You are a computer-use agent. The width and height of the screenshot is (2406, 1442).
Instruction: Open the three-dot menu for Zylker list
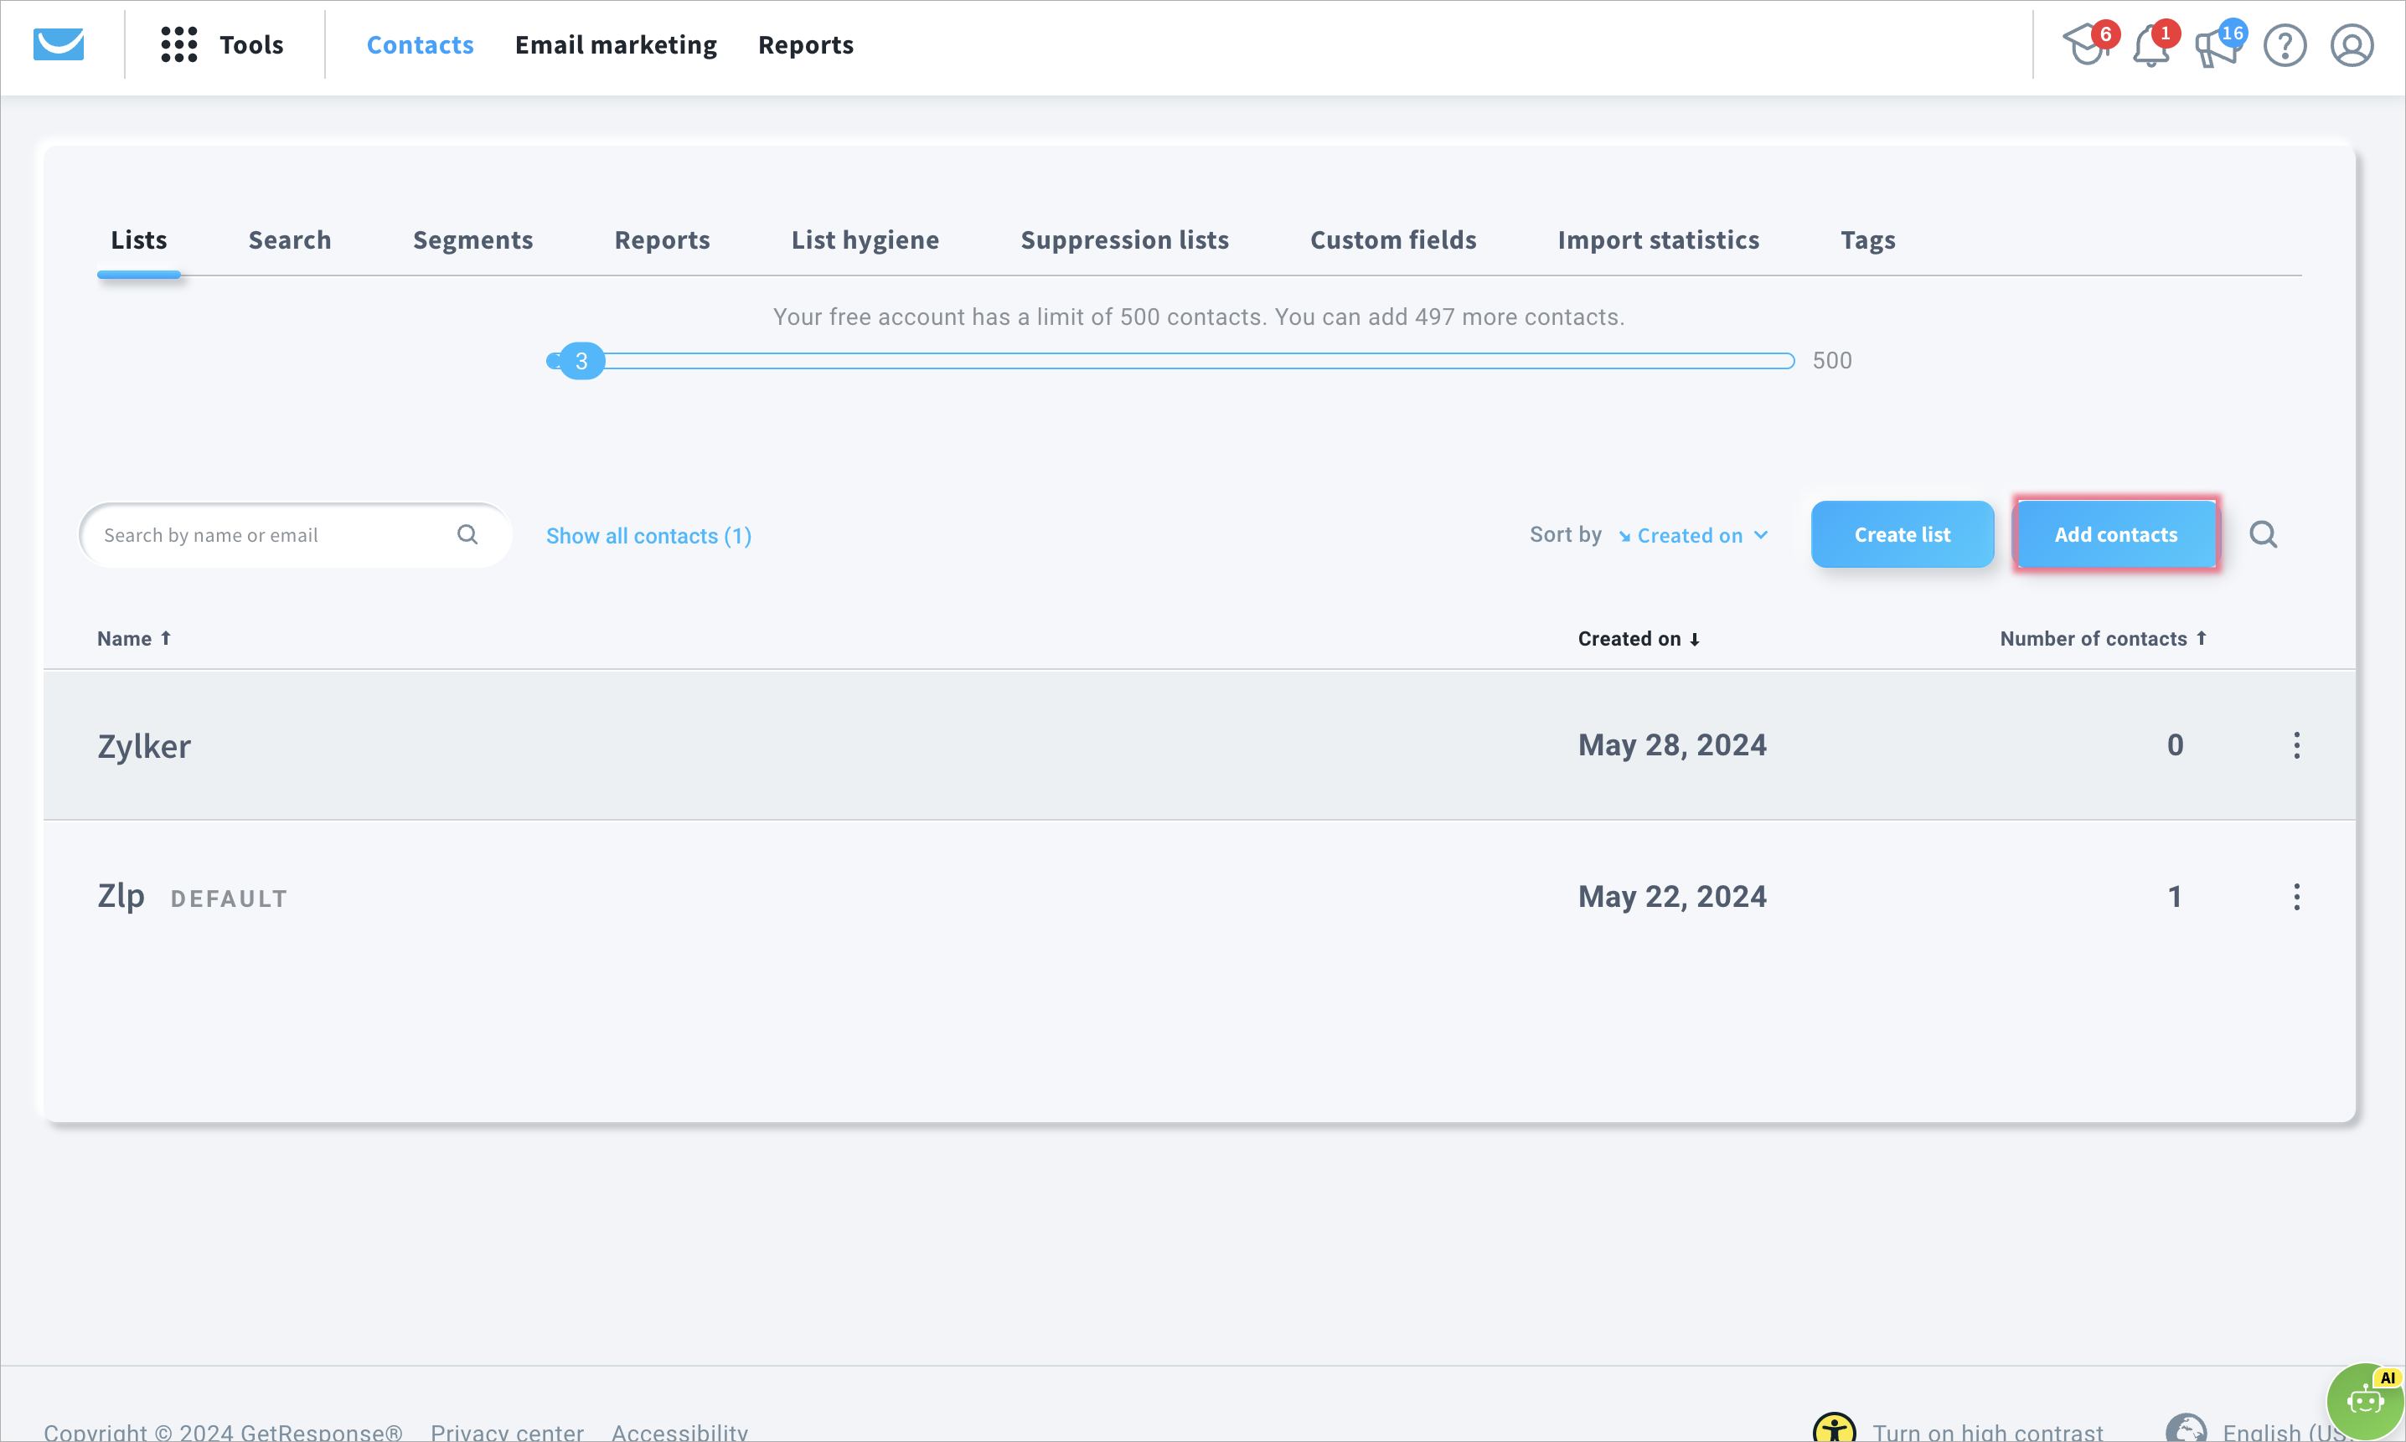[2296, 745]
